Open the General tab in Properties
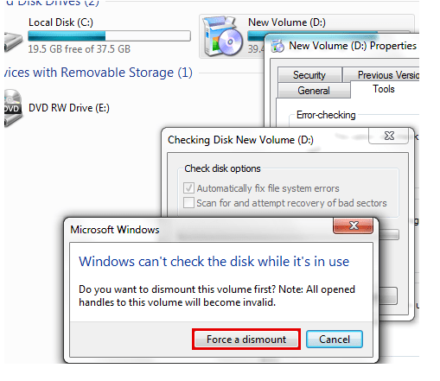Image resolution: width=440 pixels, height=381 pixels. 314,91
